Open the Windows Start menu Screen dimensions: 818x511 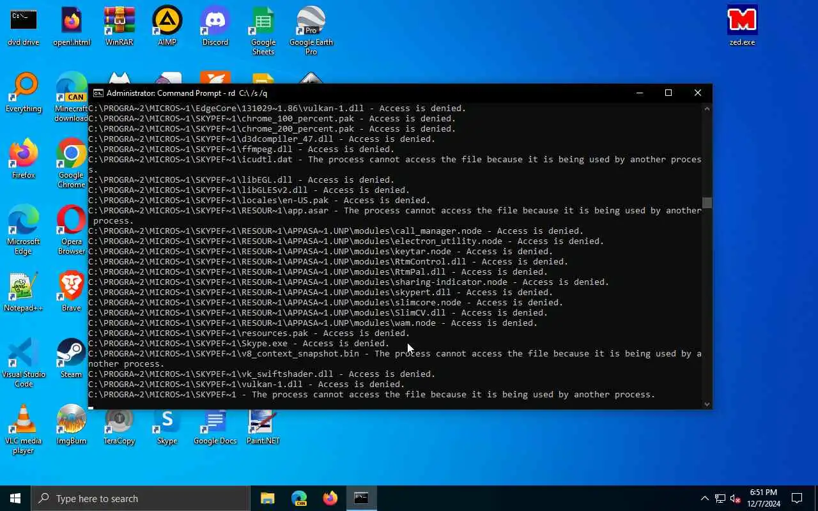[15, 498]
